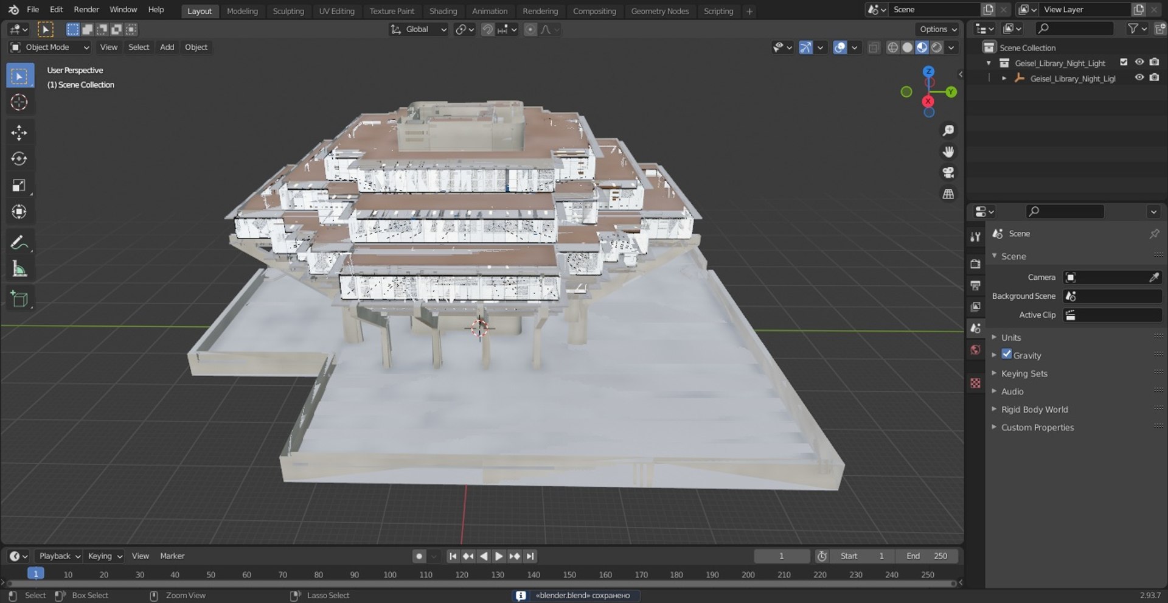Toggle viewport gizmos button

(x=805, y=47)
